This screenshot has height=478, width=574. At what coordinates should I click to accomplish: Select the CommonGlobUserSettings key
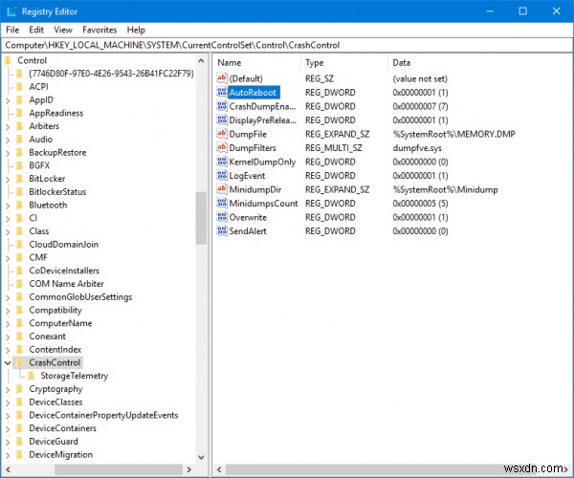[x=80, y=297]
